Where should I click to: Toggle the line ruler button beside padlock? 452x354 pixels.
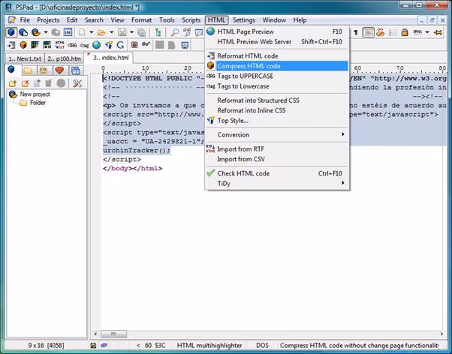393,32
